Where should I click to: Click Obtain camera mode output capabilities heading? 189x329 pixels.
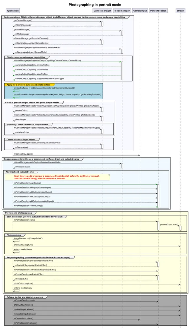click(x=26, y=57)
